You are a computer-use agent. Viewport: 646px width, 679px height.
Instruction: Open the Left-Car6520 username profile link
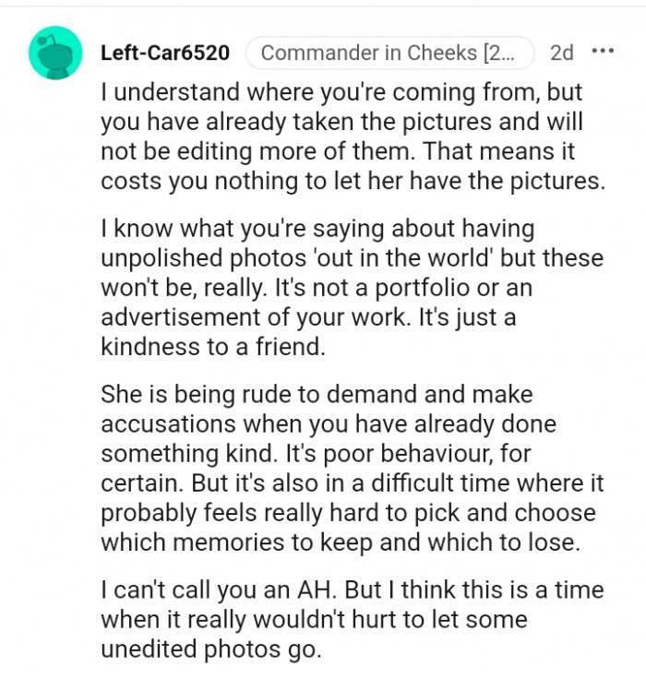click(164, 53)
